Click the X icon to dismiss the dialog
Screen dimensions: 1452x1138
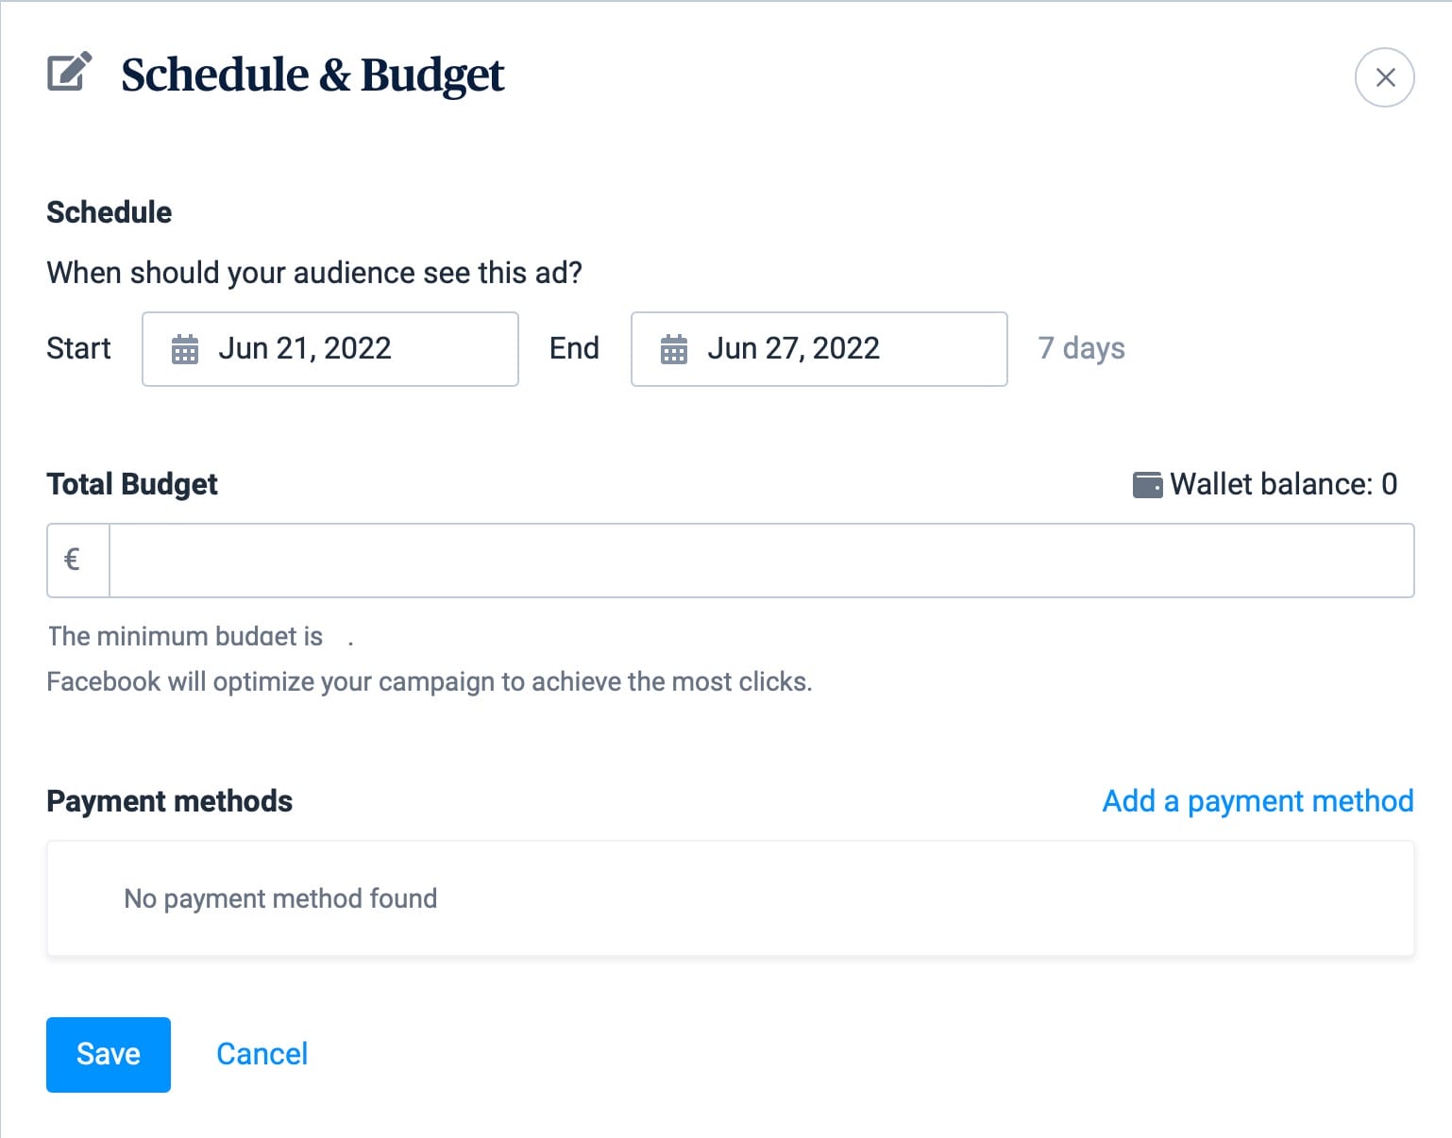click(1384, 77)
